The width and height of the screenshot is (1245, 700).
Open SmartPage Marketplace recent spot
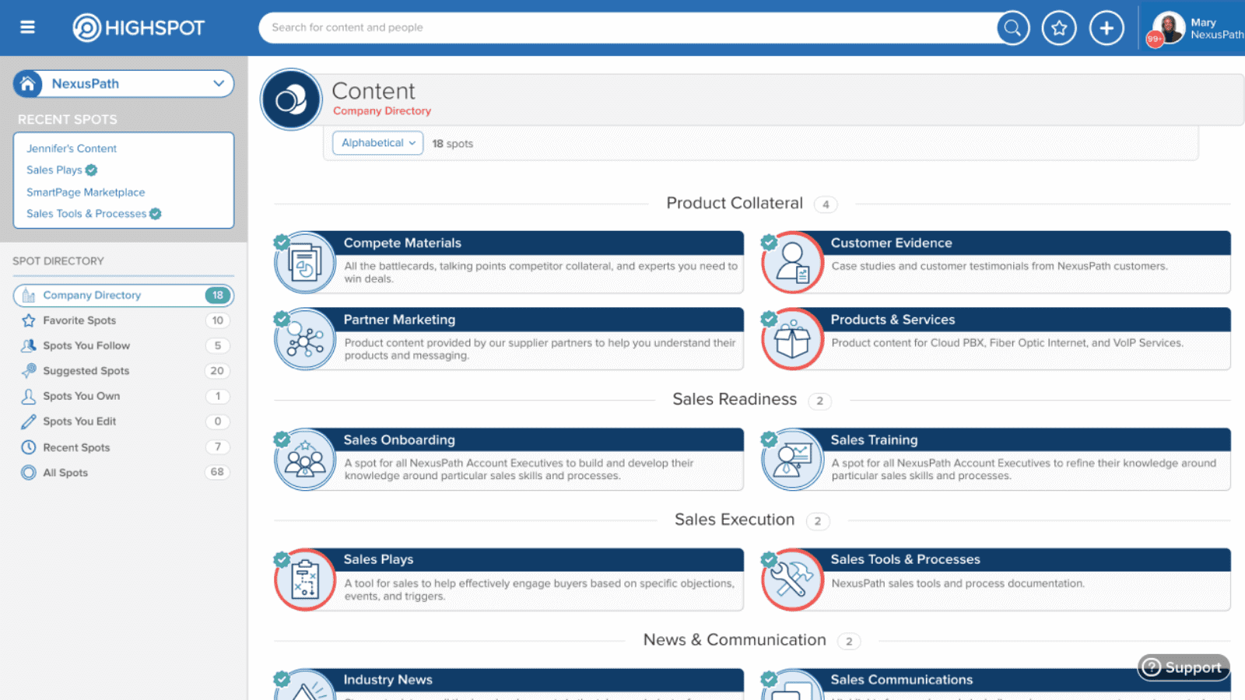[86, 192]
